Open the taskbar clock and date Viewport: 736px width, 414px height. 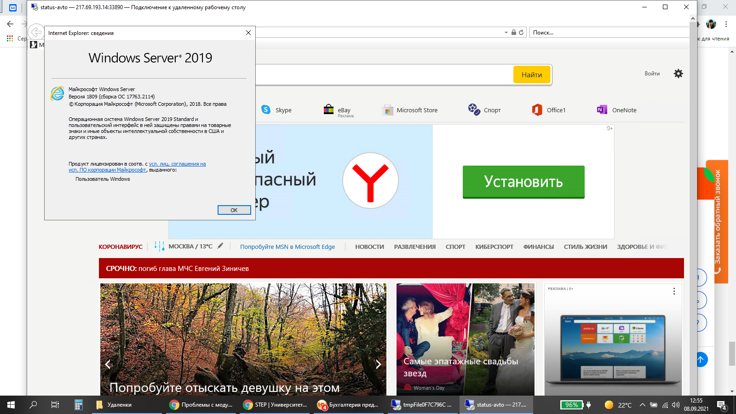696,405
